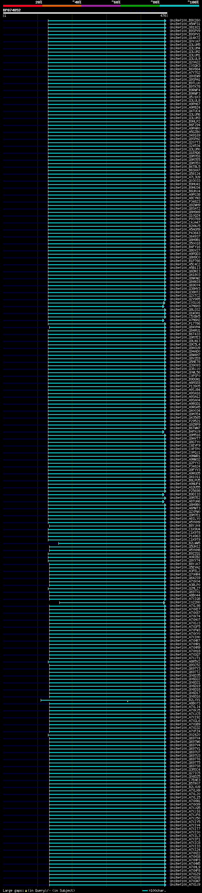Select the UniRef100_P43643 row label
202x893 pixels.
coord(185,233)
